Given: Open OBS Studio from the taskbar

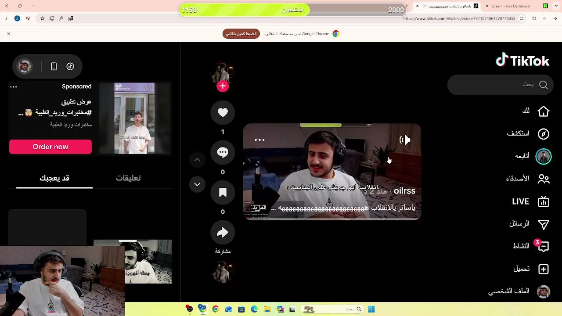Looking at the screenshot, I should [x=189, y=309].
